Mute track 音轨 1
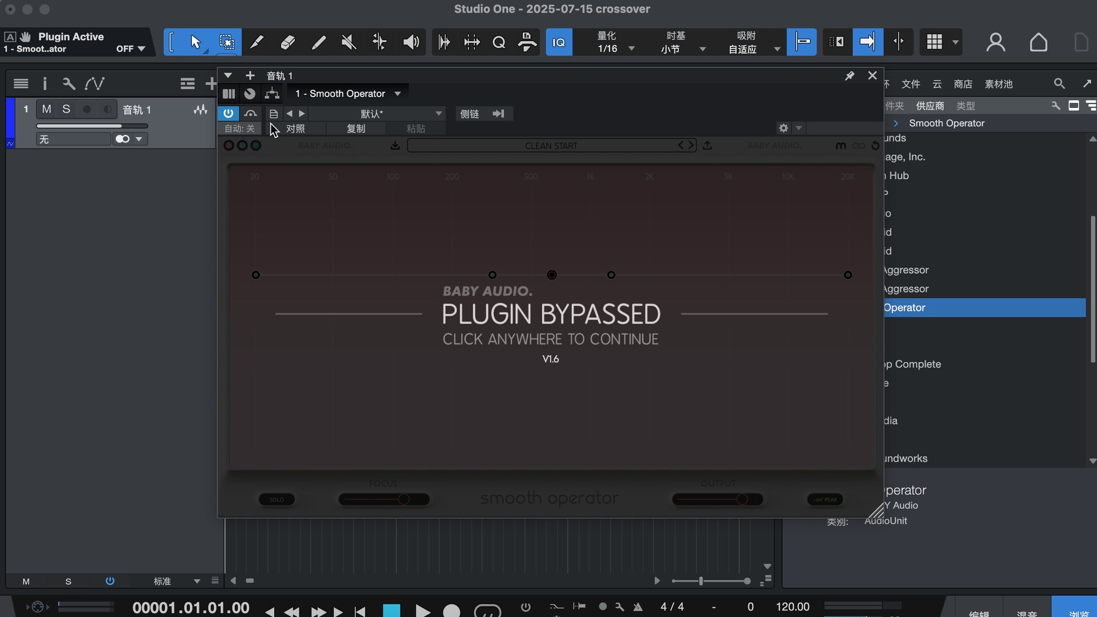Image resolution: width=1097 pixels, height=617 pixels. pyautogui.click(x=47, y=109)
